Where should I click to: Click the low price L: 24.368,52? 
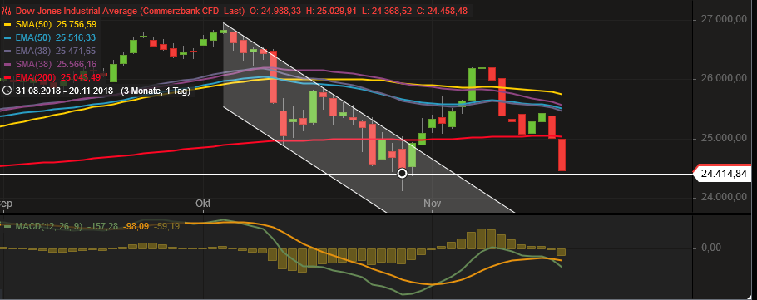(x=387, y=11)
